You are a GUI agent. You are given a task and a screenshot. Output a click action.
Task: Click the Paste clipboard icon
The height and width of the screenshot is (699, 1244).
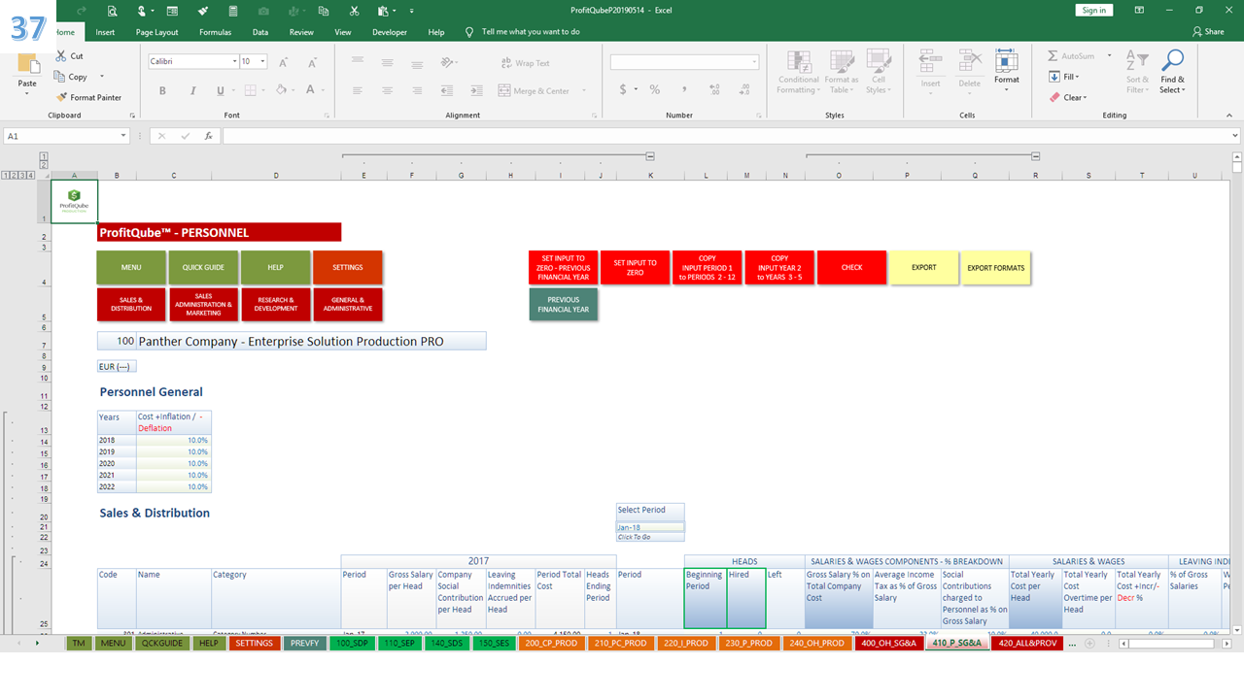click(28, 65)
